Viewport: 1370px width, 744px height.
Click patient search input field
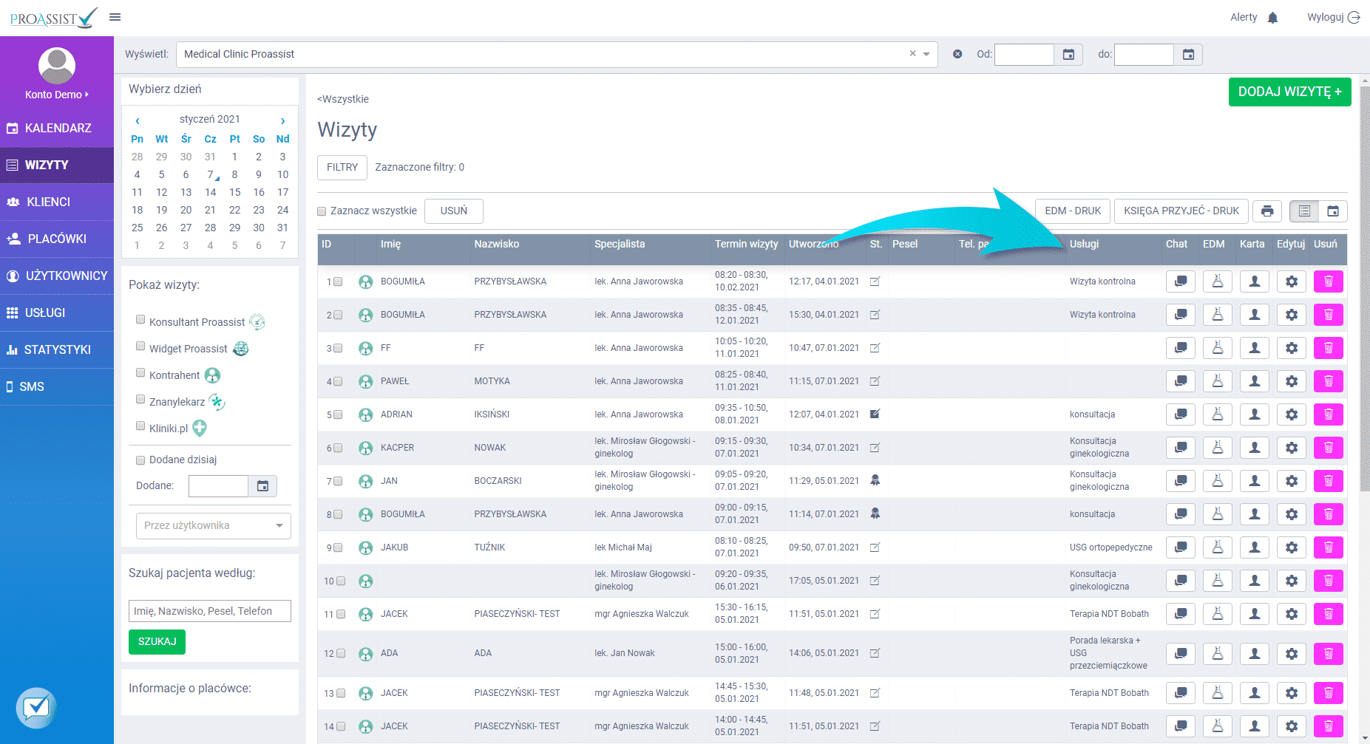coord(210,611)
